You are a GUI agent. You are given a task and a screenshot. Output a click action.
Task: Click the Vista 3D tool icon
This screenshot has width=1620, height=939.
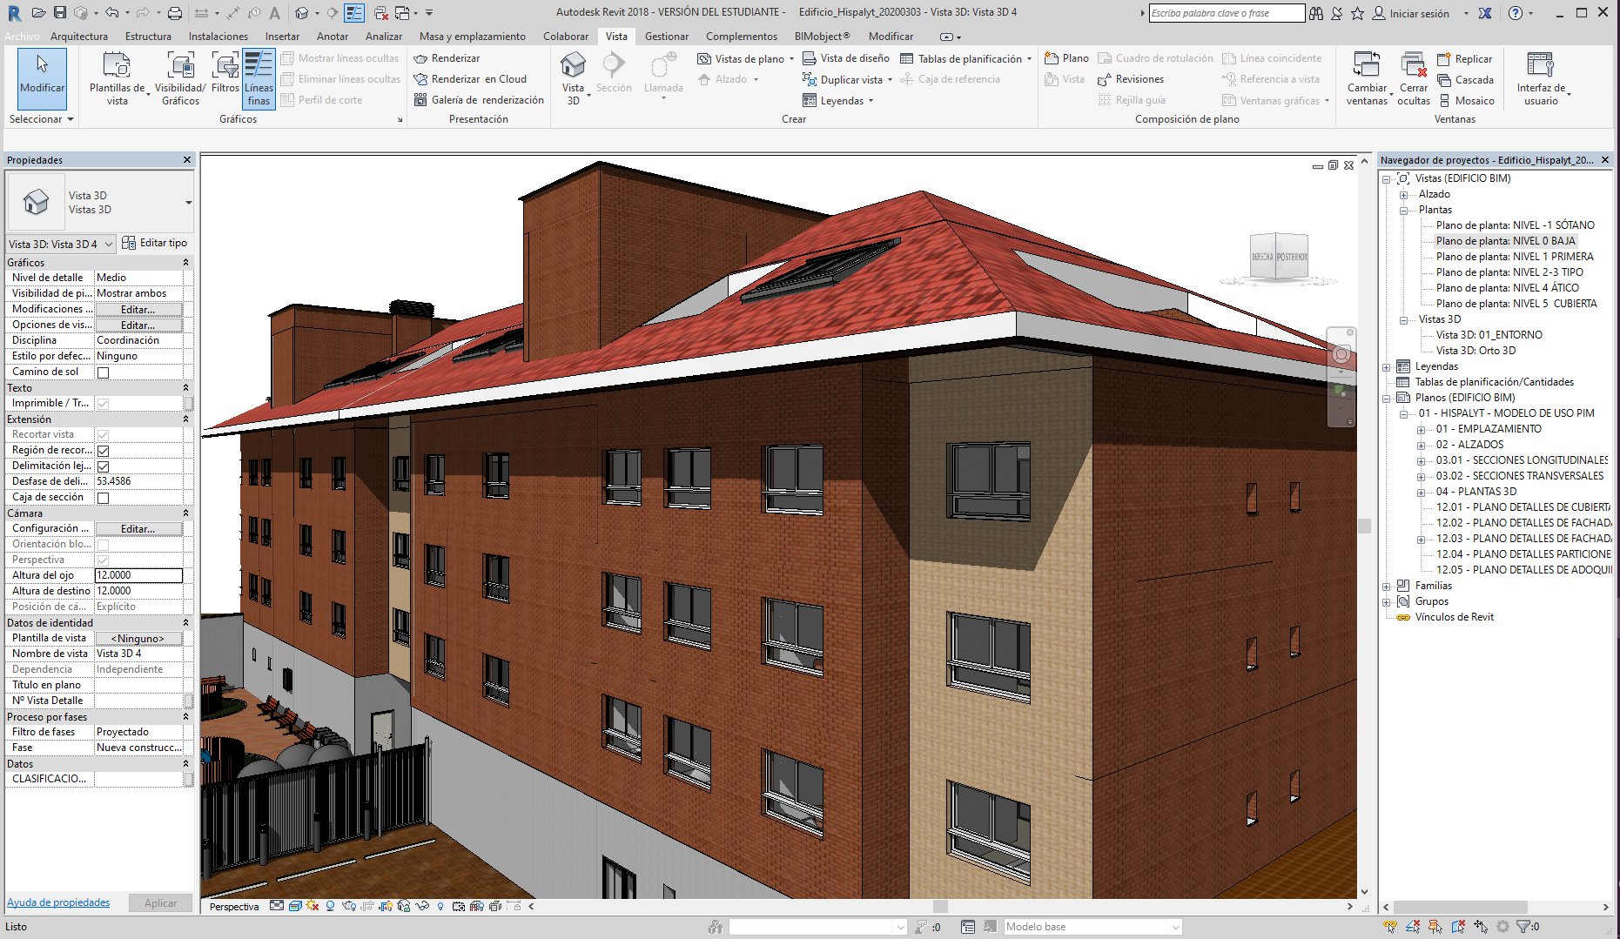pyautogui.click(x=573, y=67)
